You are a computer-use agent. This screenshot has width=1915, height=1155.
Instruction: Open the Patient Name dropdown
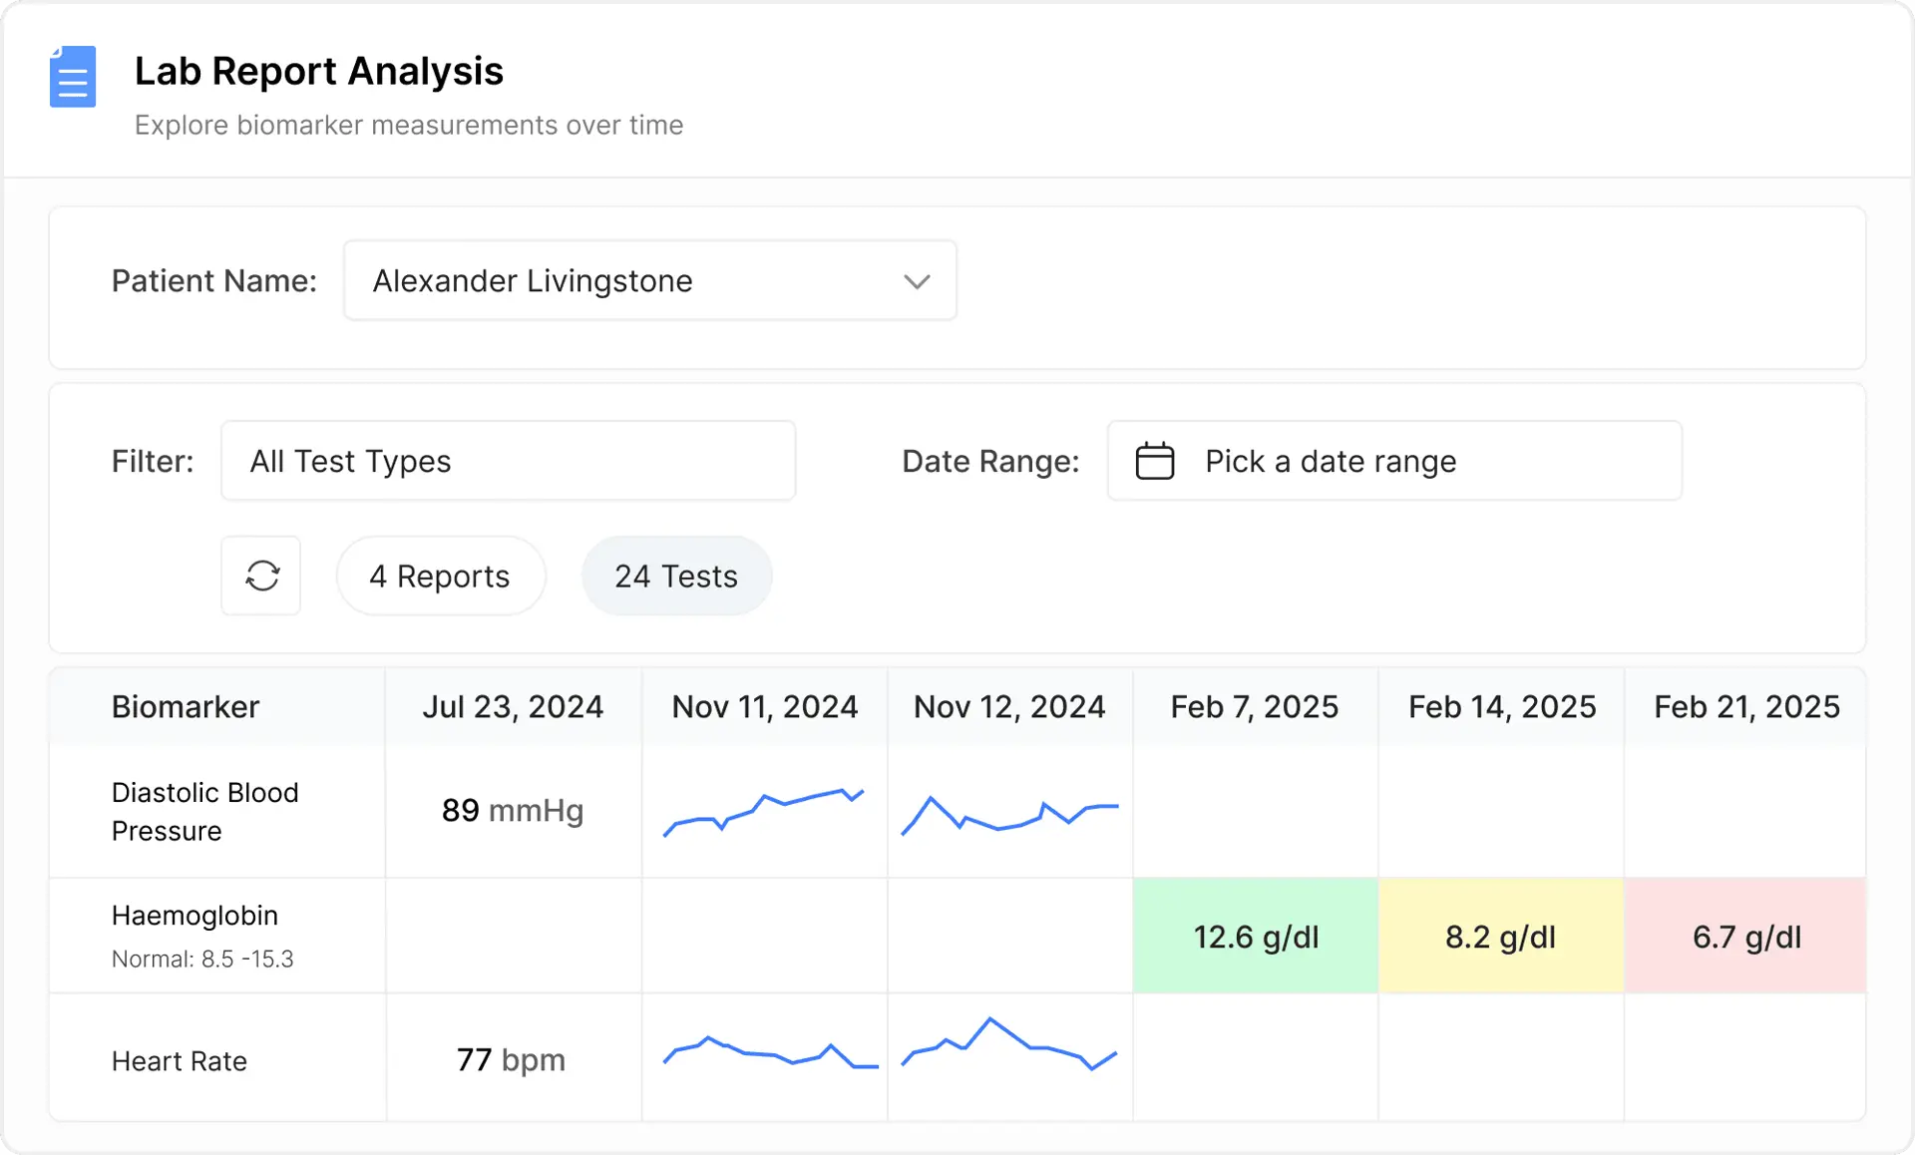pyautogui.click(x=649, y=280)
